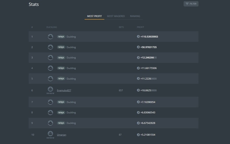
Task: Select the Most Profit tab
Action: coord(95,16)
